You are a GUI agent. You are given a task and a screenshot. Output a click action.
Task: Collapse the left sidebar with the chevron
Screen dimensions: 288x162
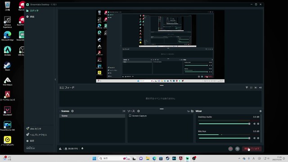(x=55, y=80)
